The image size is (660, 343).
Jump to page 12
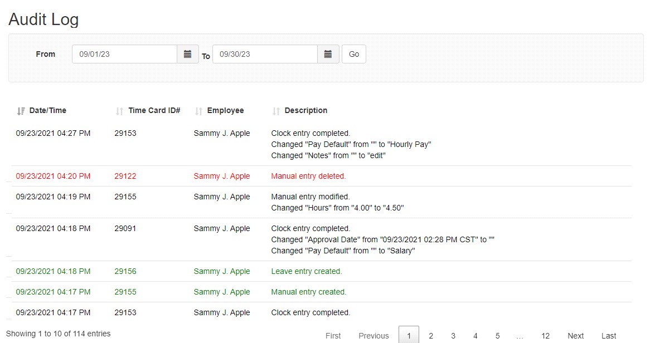tap(545, 336)
